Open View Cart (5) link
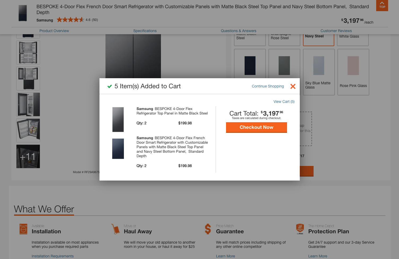The height and width of the screenshot is (259, 399). coord(284,102)
